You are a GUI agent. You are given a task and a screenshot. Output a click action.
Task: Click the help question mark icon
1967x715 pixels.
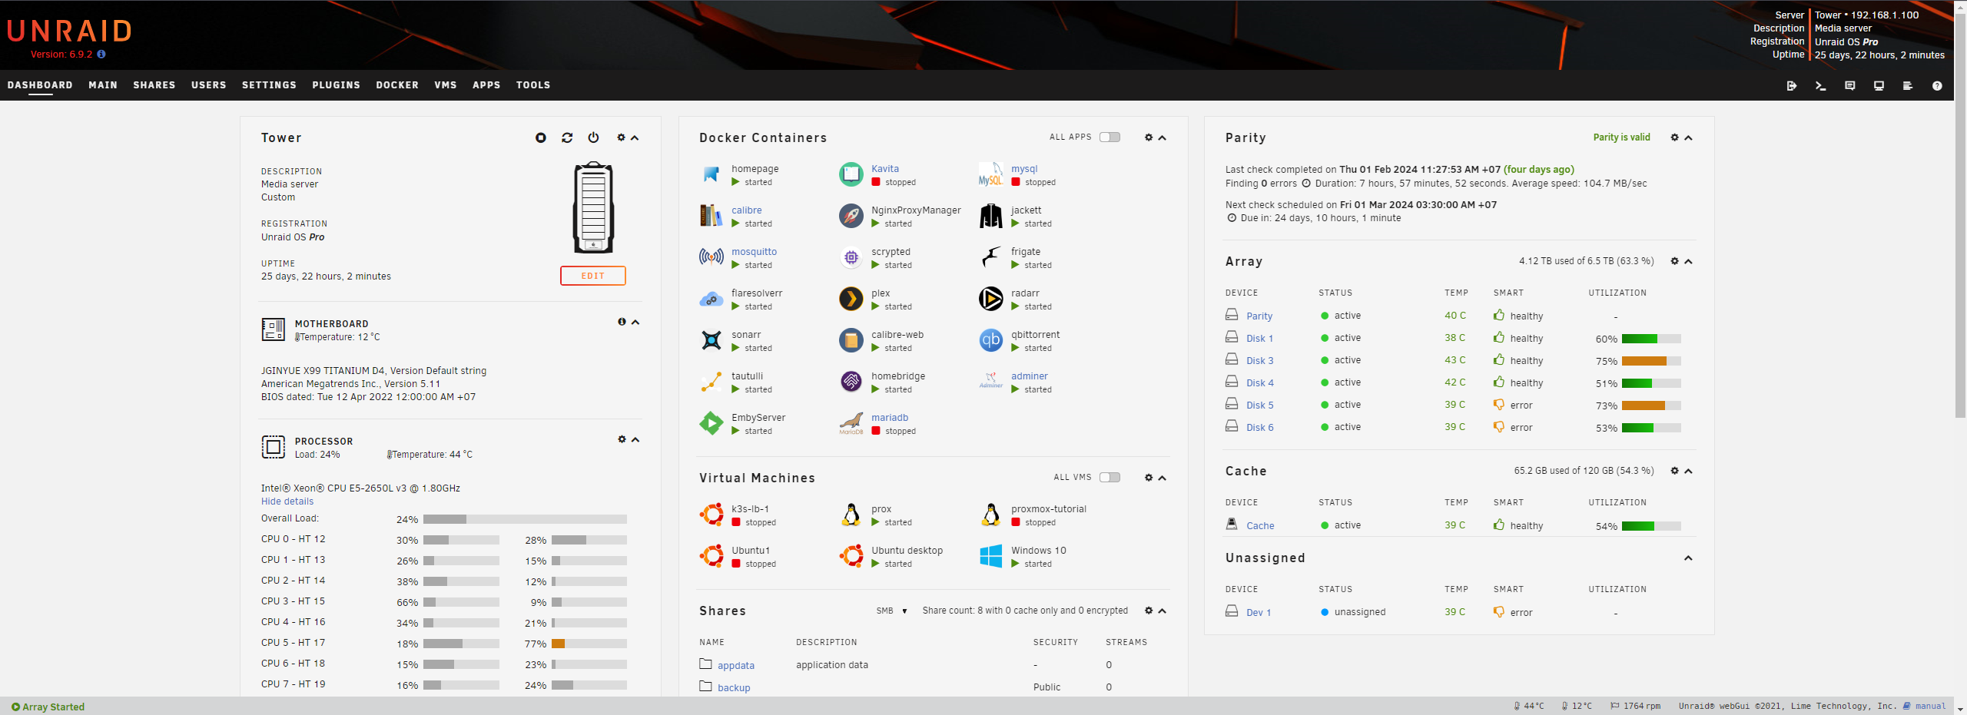pos(1937,85)
